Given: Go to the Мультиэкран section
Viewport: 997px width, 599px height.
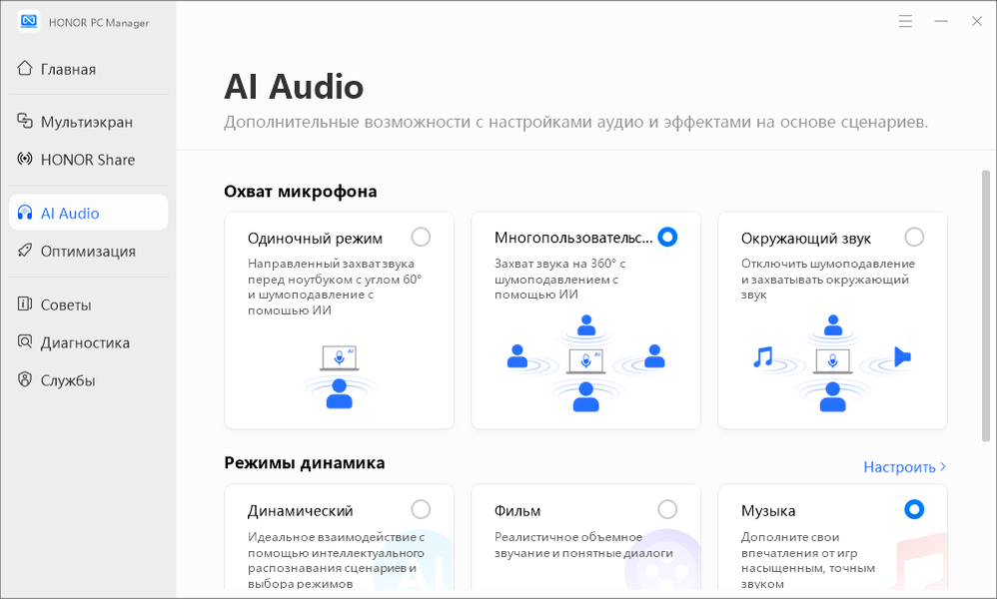Looking at the screenshot, I should point(88,122).
